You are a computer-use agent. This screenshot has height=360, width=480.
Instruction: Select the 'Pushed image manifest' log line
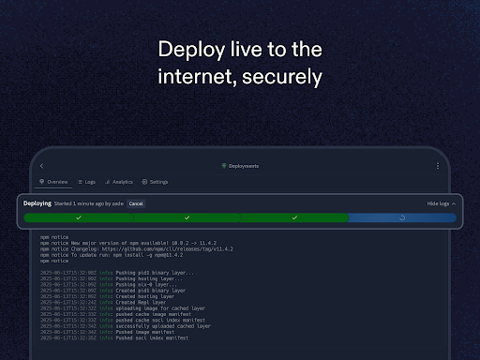107,332
